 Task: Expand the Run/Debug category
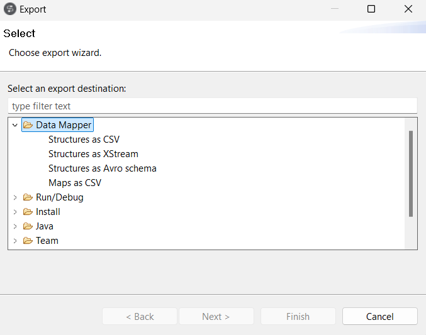[x=15, y=197]
